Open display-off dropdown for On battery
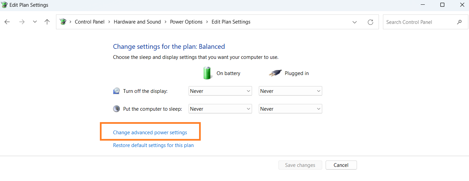This screenshot has height=181, width=469. [x=220, y=91]
